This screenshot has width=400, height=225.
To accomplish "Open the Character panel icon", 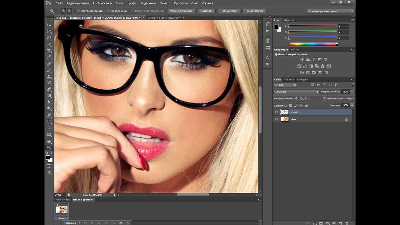I will (x=267, y=57).
